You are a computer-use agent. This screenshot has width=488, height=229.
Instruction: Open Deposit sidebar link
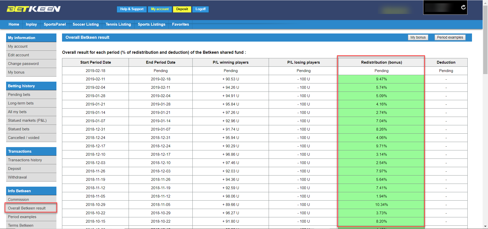coord(31,169)
